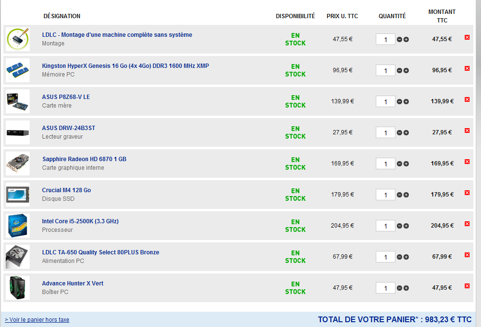Remove Intel Core i5-2500K from cart
Image resolution: width=481 pixels, height=327 pixels.
point(467,224)
